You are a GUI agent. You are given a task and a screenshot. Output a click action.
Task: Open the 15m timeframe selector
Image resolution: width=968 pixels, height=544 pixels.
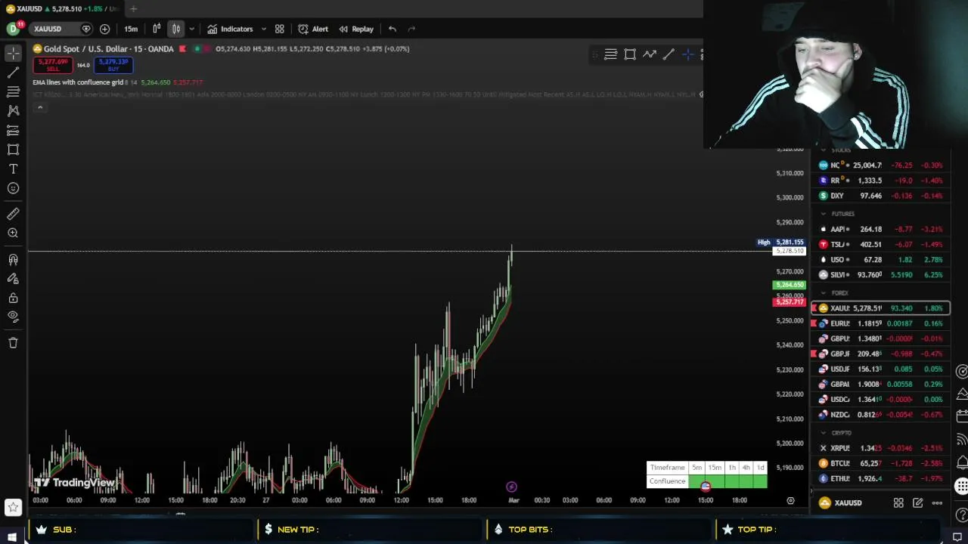click(x=131, y=29)
